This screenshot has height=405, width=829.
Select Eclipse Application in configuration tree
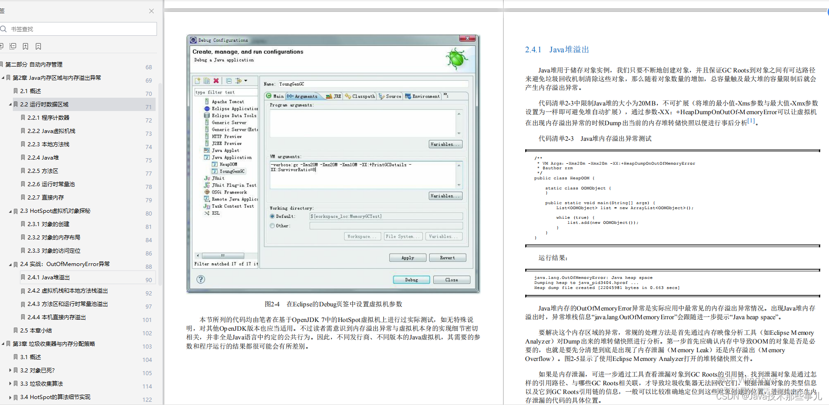[231, 109]
